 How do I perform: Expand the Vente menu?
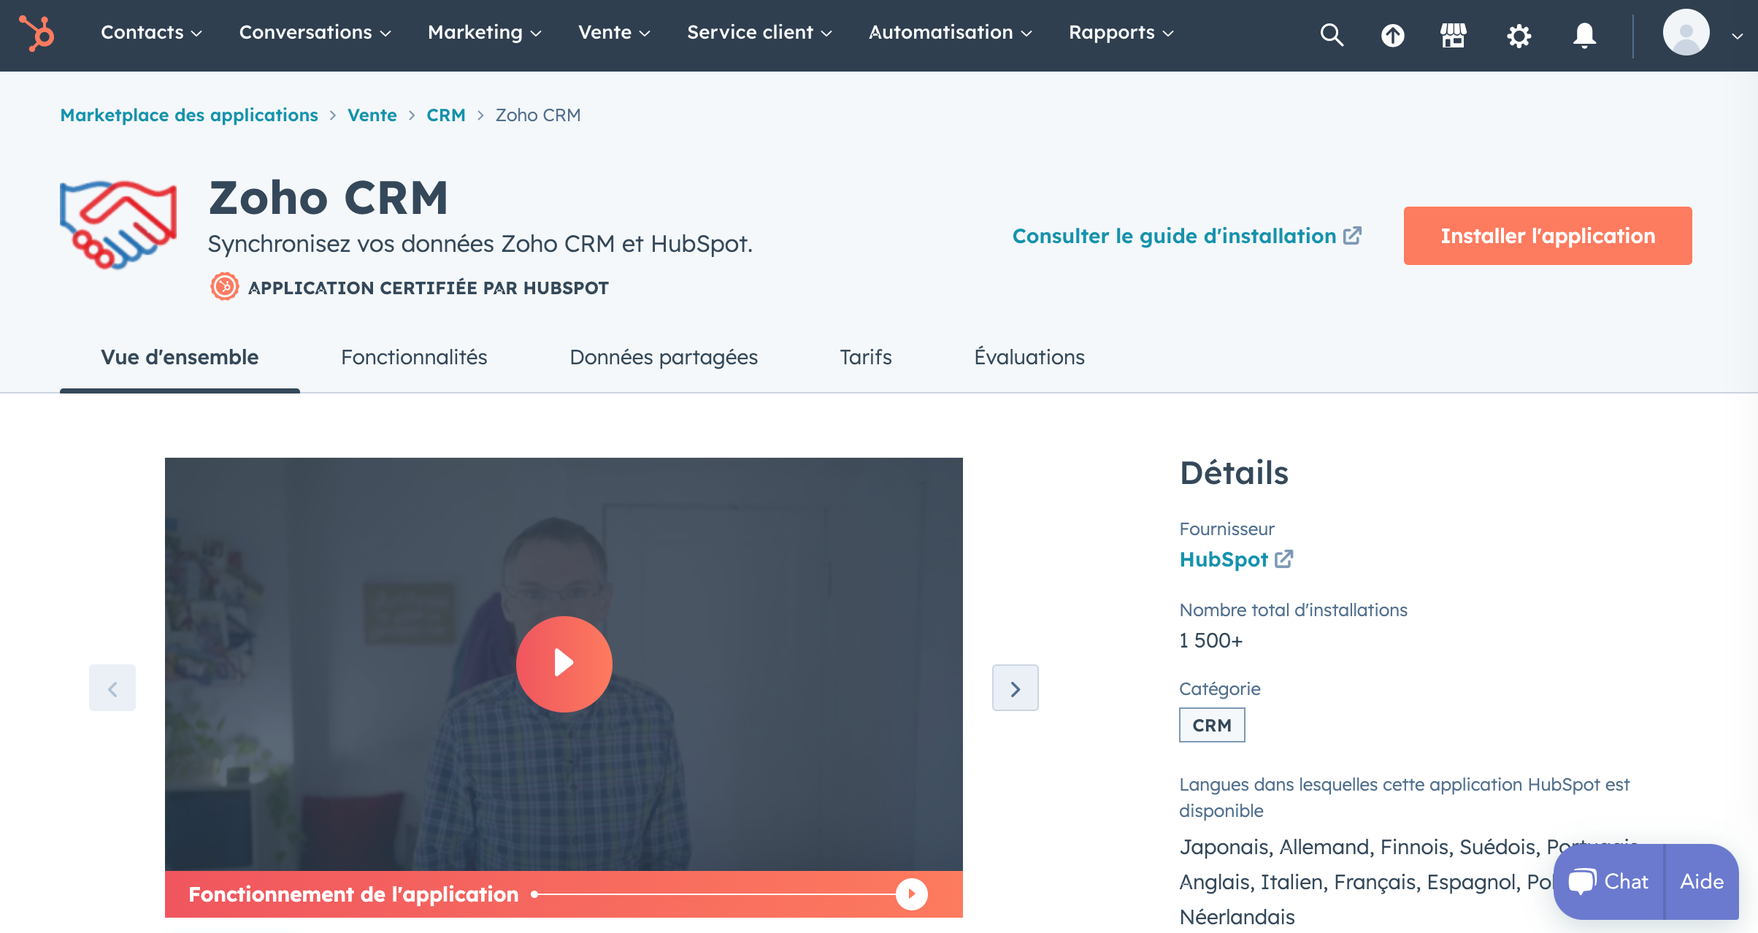point(614,33)
